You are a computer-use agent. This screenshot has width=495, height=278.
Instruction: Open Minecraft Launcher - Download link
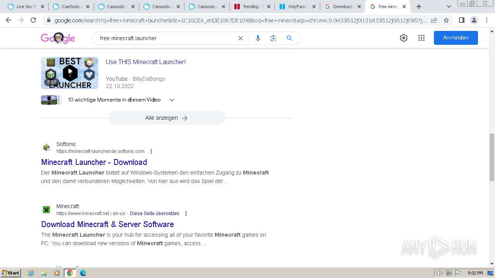(x=94, y=162)
